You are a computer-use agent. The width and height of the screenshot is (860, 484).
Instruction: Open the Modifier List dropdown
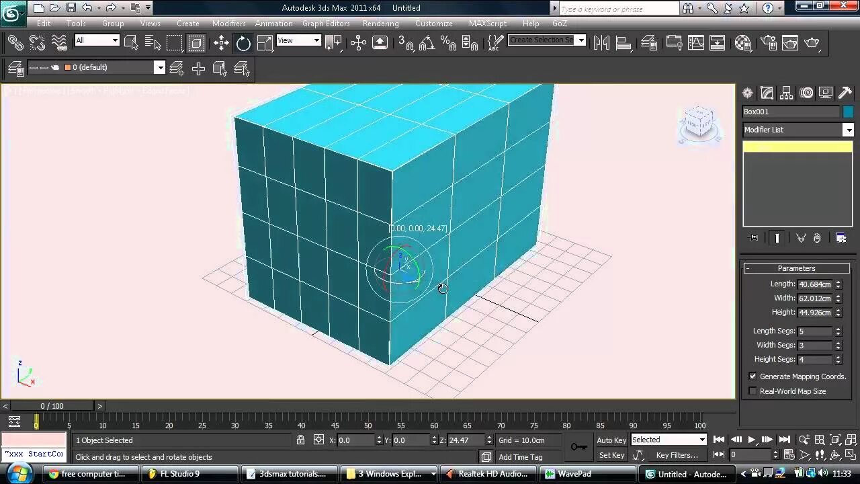849,129
